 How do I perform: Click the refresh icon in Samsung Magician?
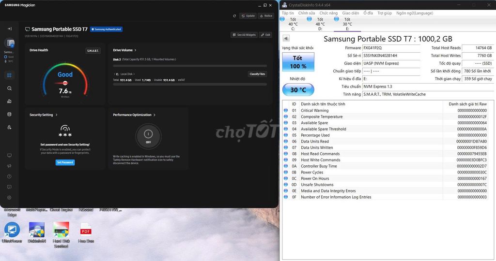point(234,16)
